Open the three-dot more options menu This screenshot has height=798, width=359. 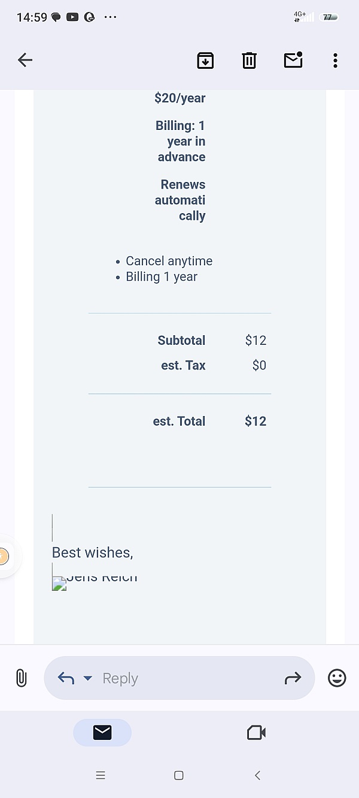(x=335, y=60)
